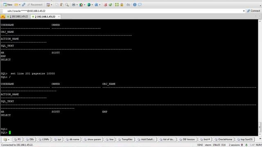Click the globe encoding icon
This screenshot has height=147, width=262.
click(x=89, y=4)
